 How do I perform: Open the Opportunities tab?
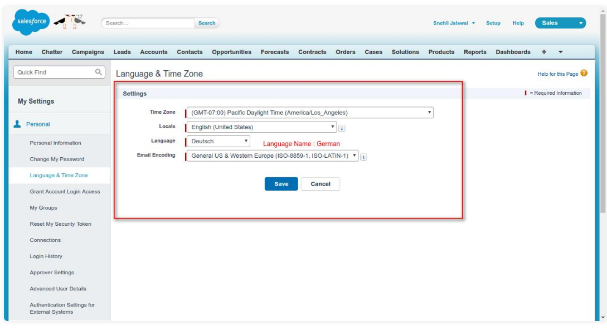click(x=231, y=52)
